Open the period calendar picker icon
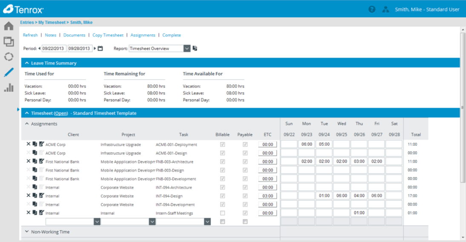The width and height of the screenshot is (466, 242). pyautogui.click(x=101, y=48)
